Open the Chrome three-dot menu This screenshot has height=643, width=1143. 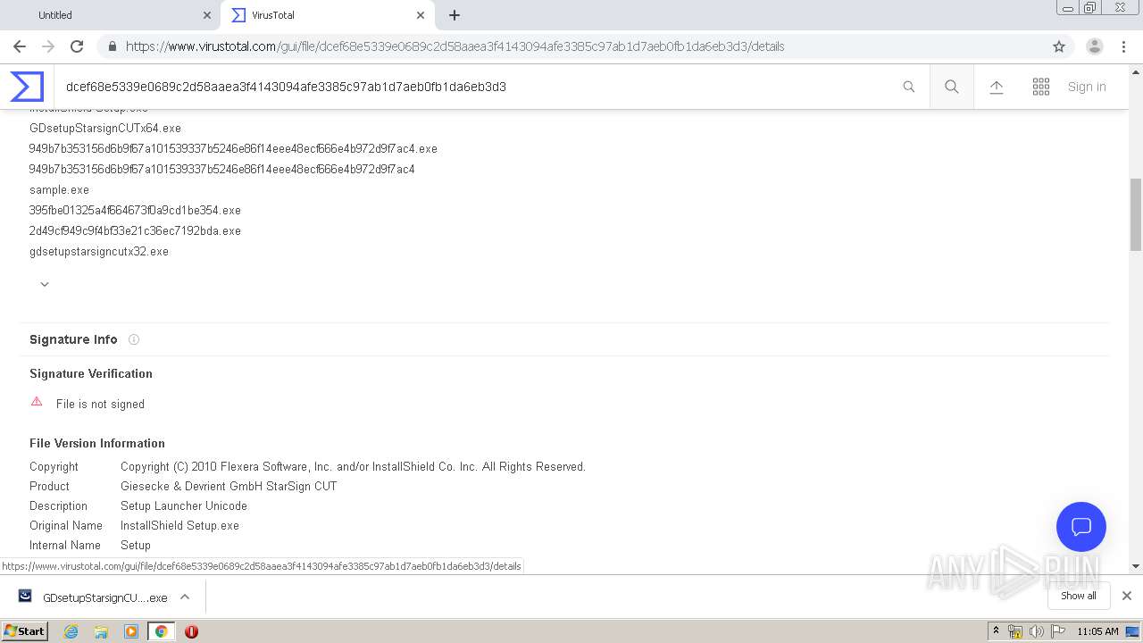pyautogui.click(x=1123, y=46)
